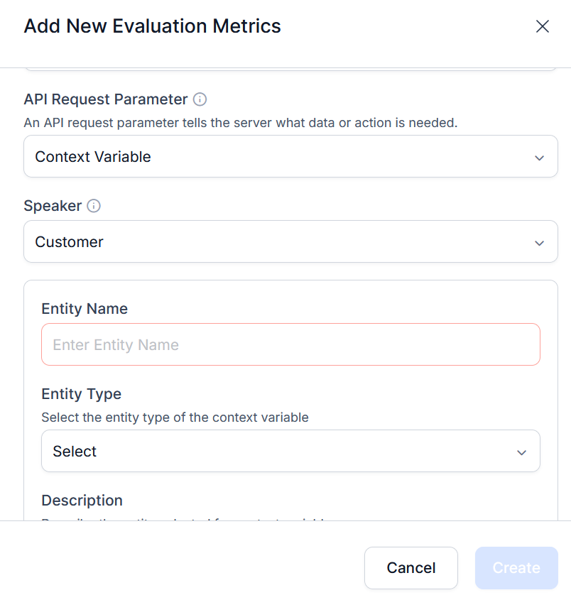Click the Add New Evaluation Metrics title
571x595 pixels.
153,26
